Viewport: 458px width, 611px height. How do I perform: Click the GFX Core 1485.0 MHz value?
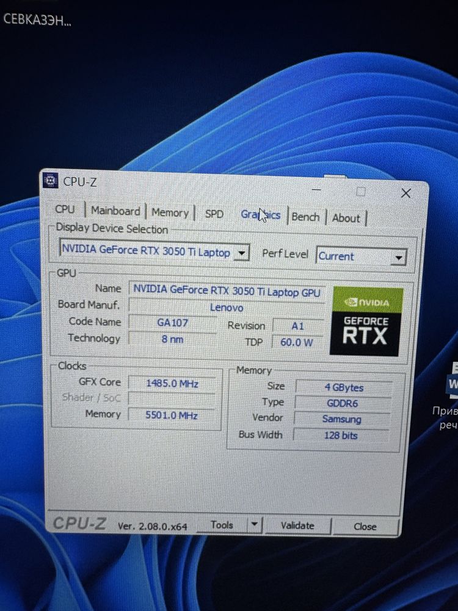pyautogui.click(x=172, y=384)
